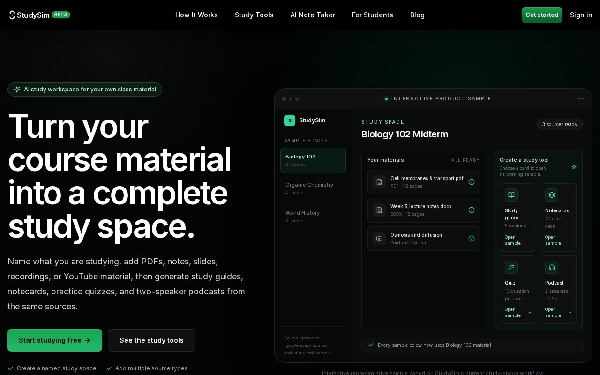The height and width of the screenshot is (375, 600).
Task: Click the YouTube video icon for Osmosis
Action: pyautogui.click(x=379, y=239)
